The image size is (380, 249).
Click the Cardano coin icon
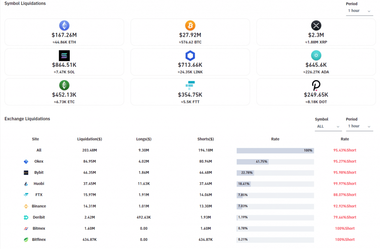(x=316, y=56)
